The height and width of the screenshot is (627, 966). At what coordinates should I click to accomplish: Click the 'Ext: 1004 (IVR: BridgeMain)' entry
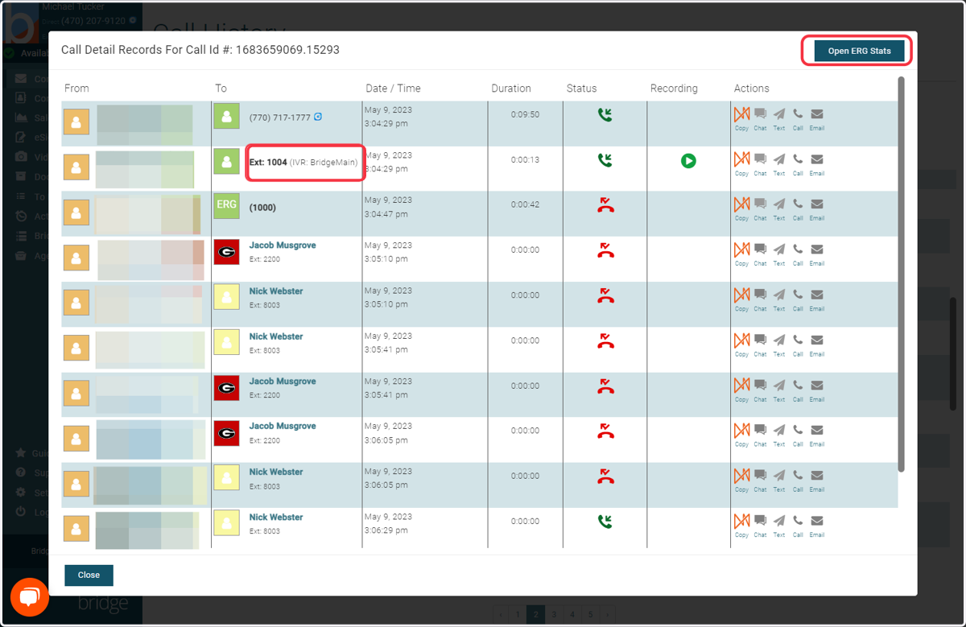(303, 163)
